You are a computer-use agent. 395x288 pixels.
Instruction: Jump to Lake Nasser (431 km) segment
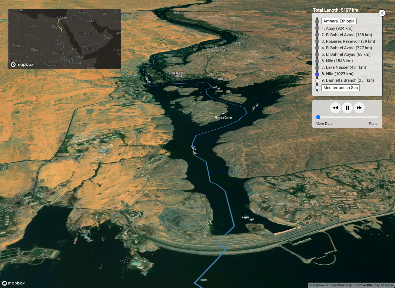(x=343, y=67)
